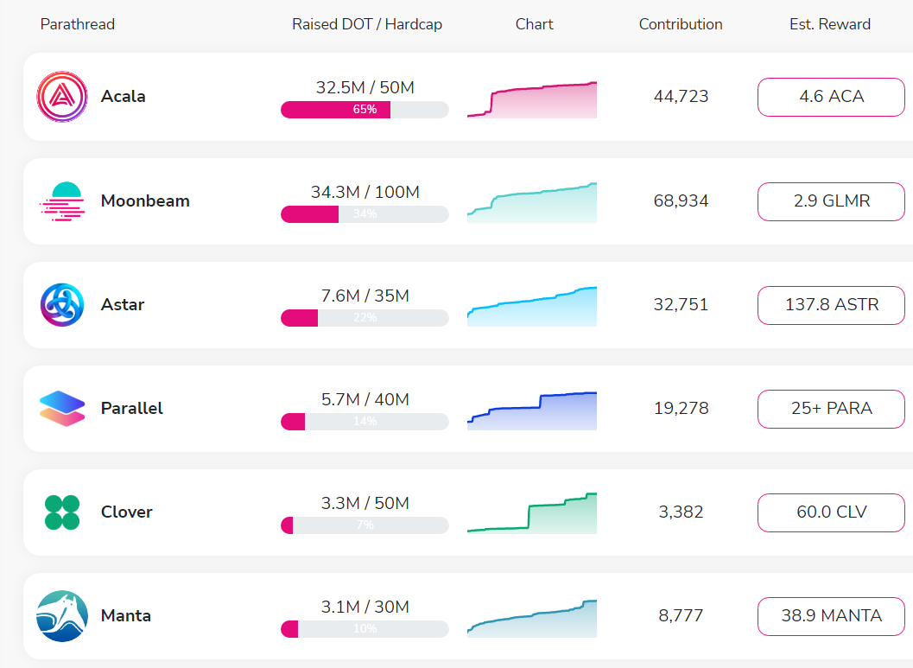Sort by Raised DOT / Hardcap header
913x668 pixels.
367,24
